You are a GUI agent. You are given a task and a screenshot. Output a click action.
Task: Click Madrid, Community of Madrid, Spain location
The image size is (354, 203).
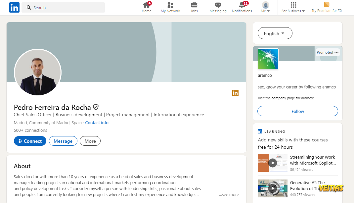tap(48, 123)
